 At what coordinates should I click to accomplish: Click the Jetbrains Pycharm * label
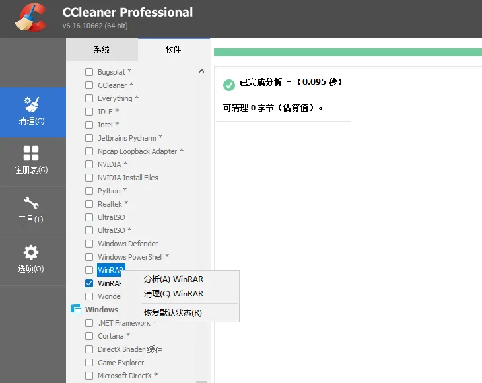tap(130, 138)
